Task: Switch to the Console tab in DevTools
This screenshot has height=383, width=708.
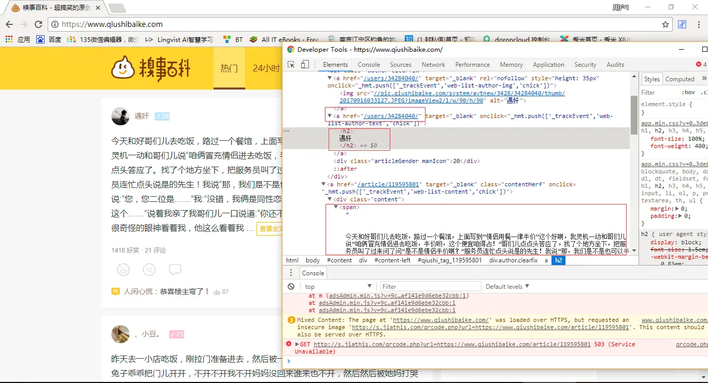Action: [369, 65]
